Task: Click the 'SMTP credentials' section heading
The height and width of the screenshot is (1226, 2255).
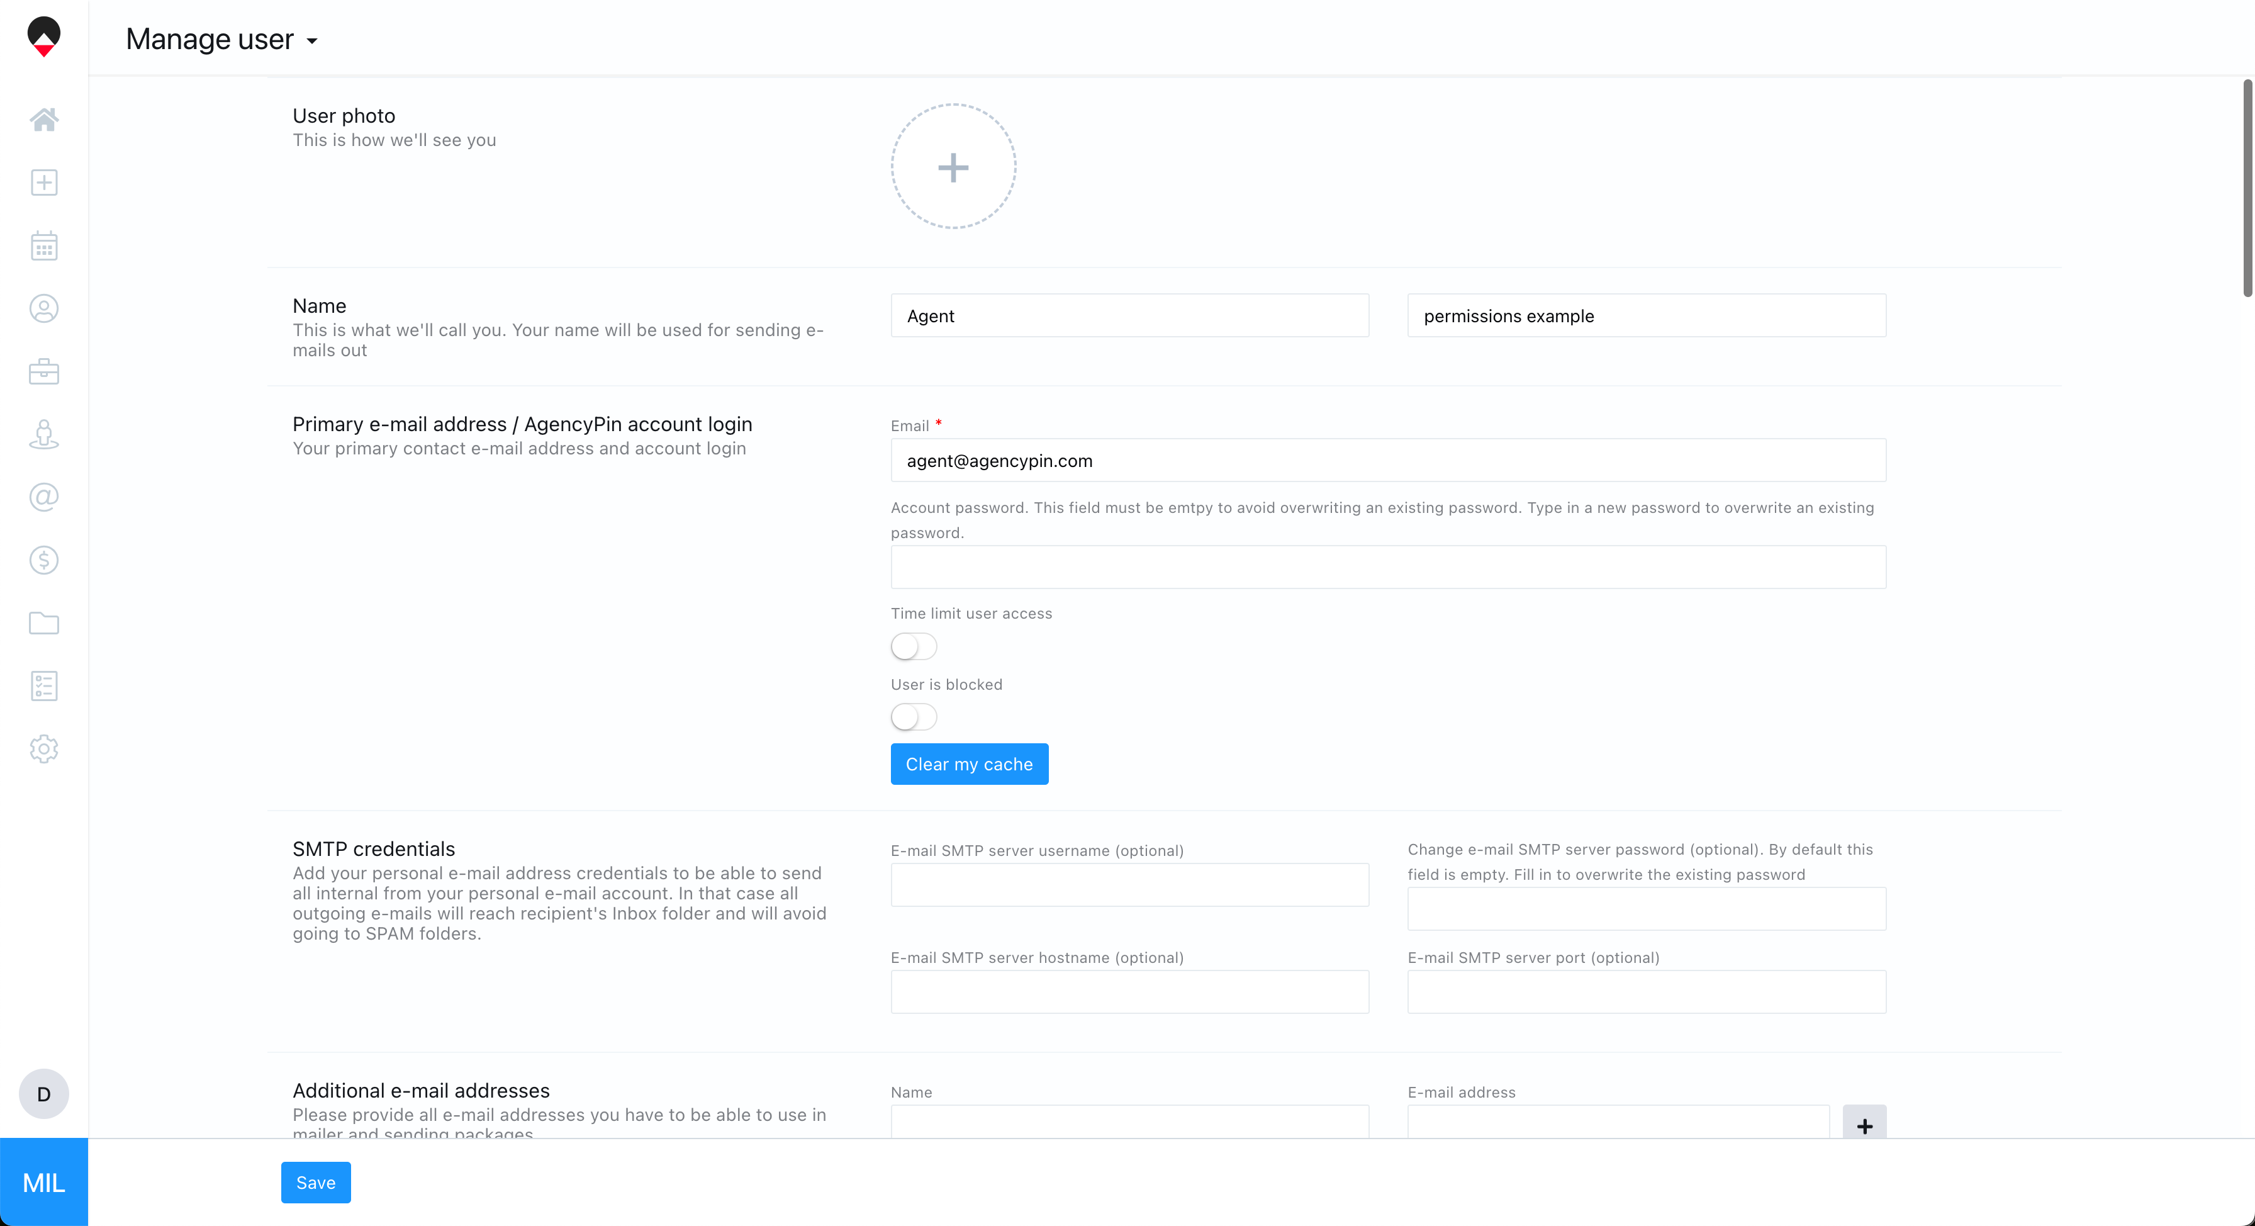Action: pyautogui.click(x=374, y=848)
